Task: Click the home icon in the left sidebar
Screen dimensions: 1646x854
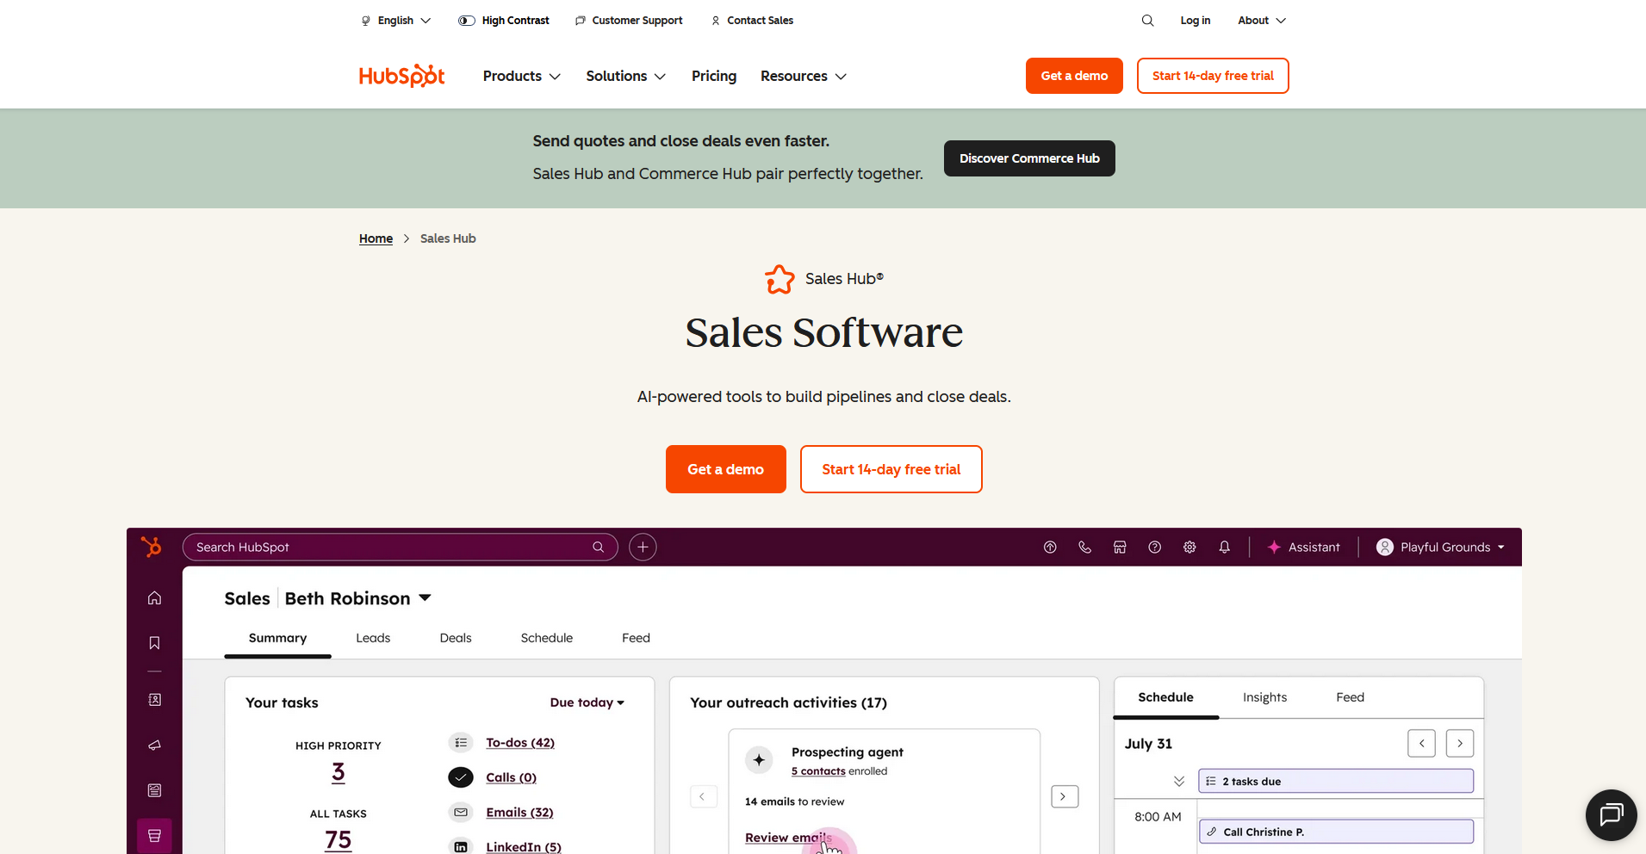Action: click(154, 597)
